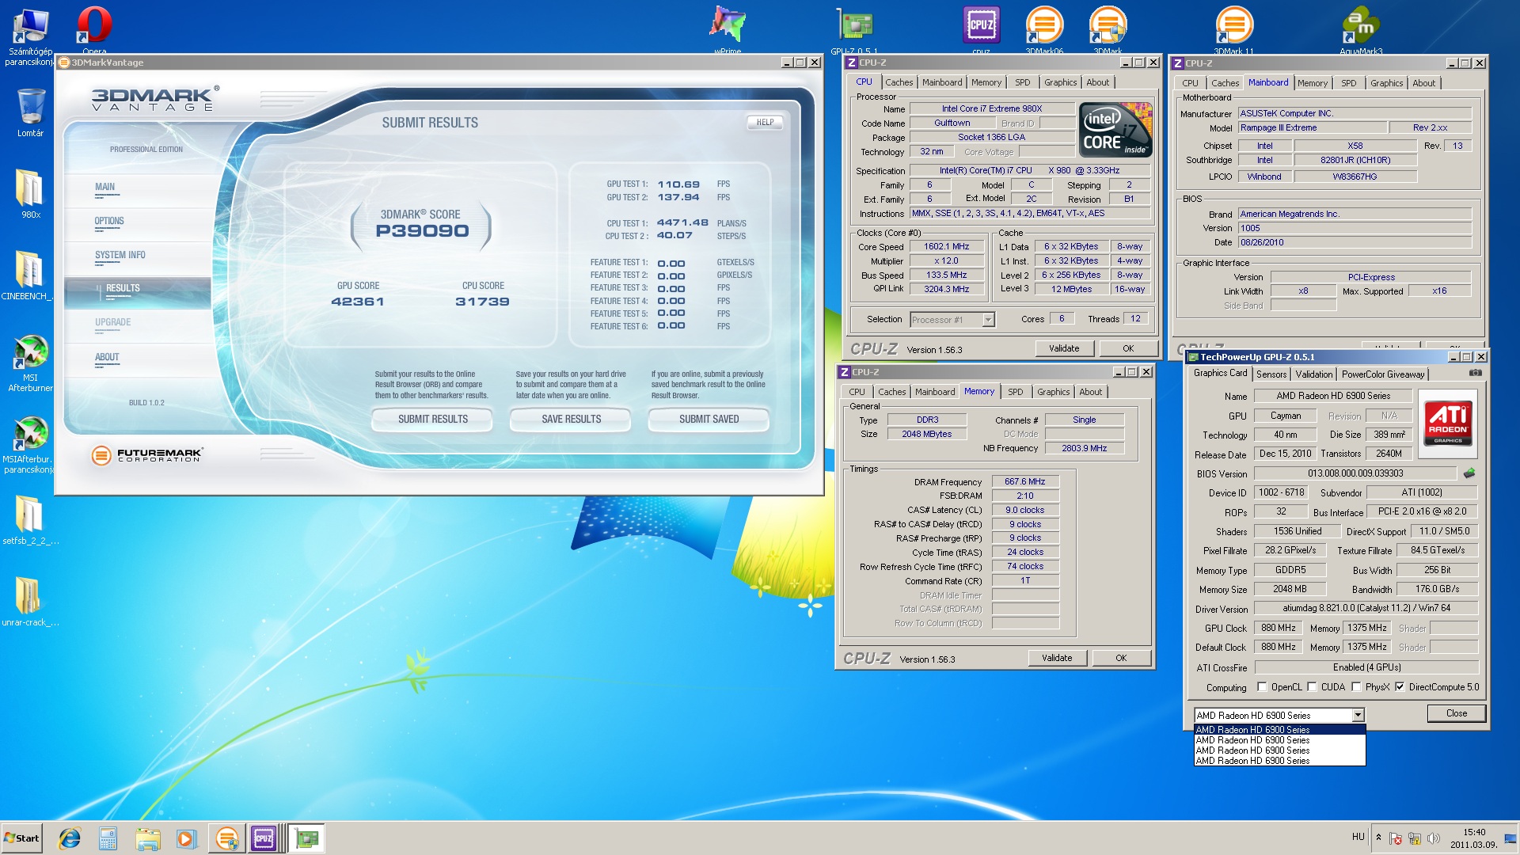
Task: Click the HU language indicator in tray
Action: (x=1358, y=837)
